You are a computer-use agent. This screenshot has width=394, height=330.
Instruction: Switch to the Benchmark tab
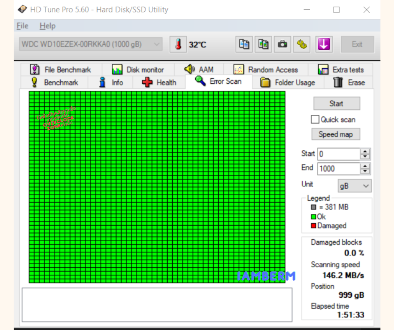[54, 82]
